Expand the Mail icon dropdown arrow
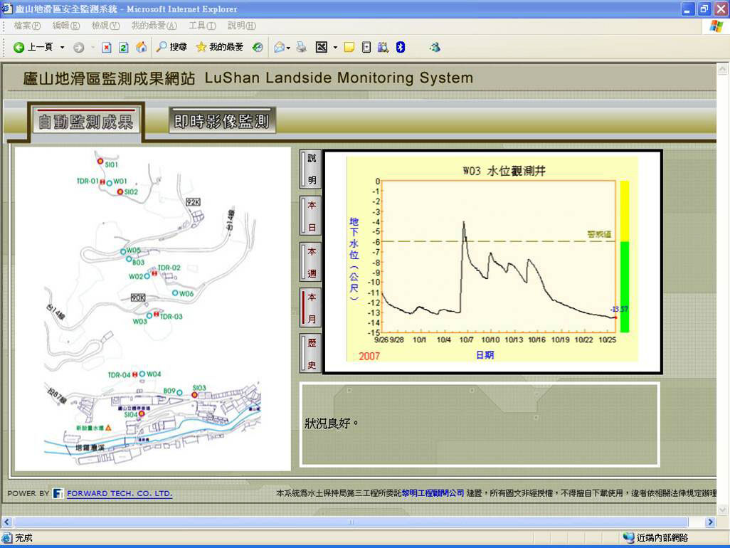The height and width of the screenshot is (548, 730). (288, 47)
